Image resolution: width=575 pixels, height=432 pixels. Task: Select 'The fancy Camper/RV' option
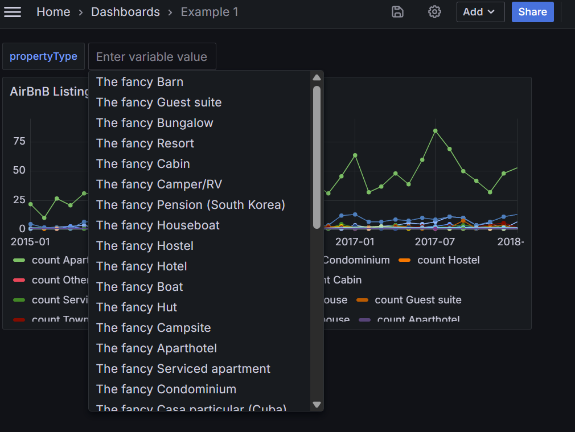tap(159, 184)
